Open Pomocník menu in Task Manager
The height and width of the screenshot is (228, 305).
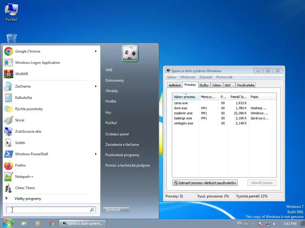225,77
